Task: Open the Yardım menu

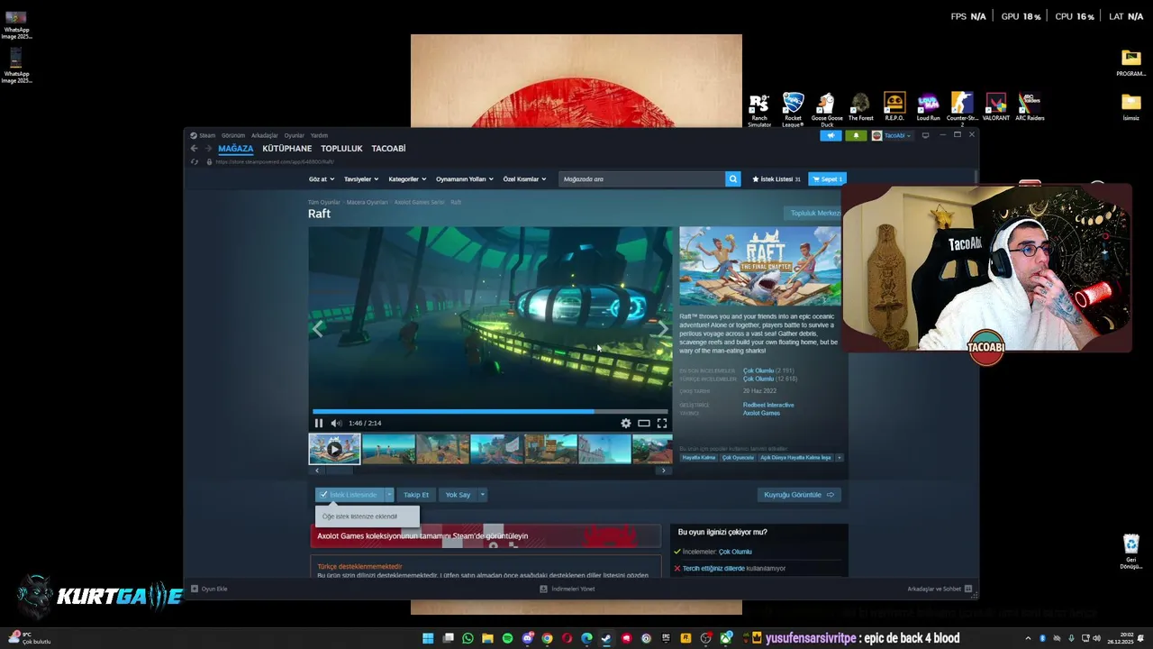Action: click(x=319, y=135)
